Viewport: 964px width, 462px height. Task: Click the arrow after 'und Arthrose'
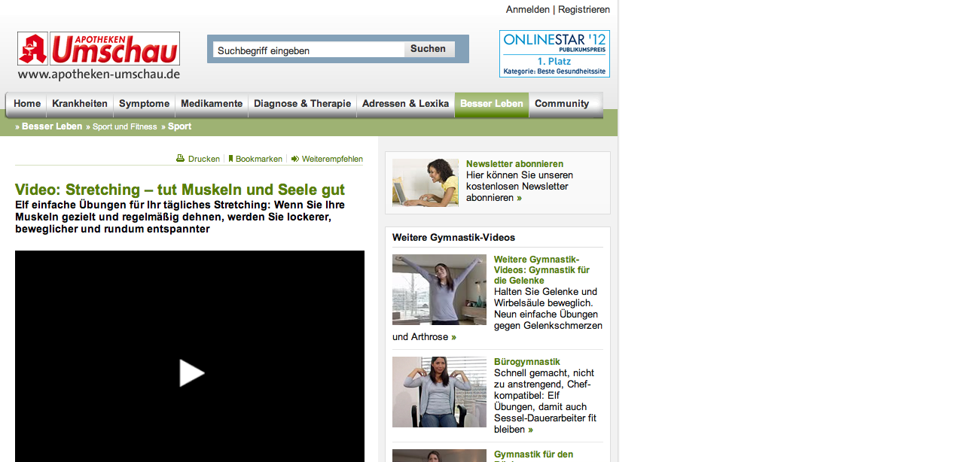(453, 337)
